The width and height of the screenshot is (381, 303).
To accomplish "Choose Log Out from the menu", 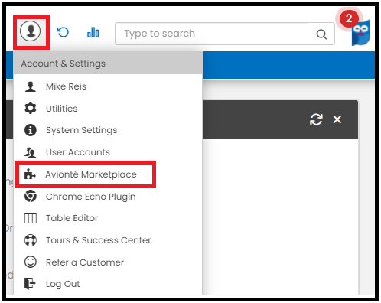I will (108, 284).
